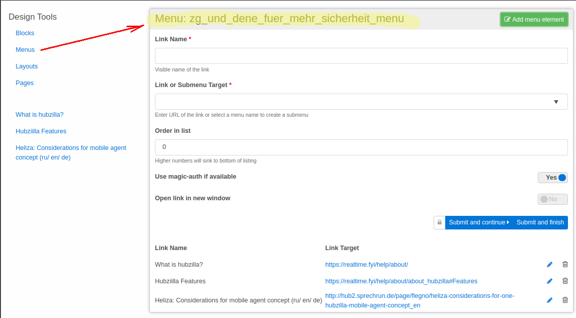Focus the 'Order in list' field
This screenshot has width=576, height=318.
pyautogui.click(x=361, y=147)
